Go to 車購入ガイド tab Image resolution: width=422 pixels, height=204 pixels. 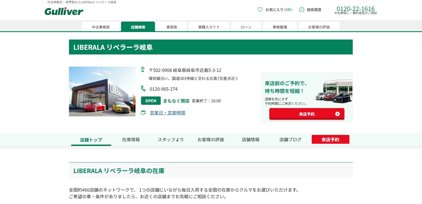(209, 27)
